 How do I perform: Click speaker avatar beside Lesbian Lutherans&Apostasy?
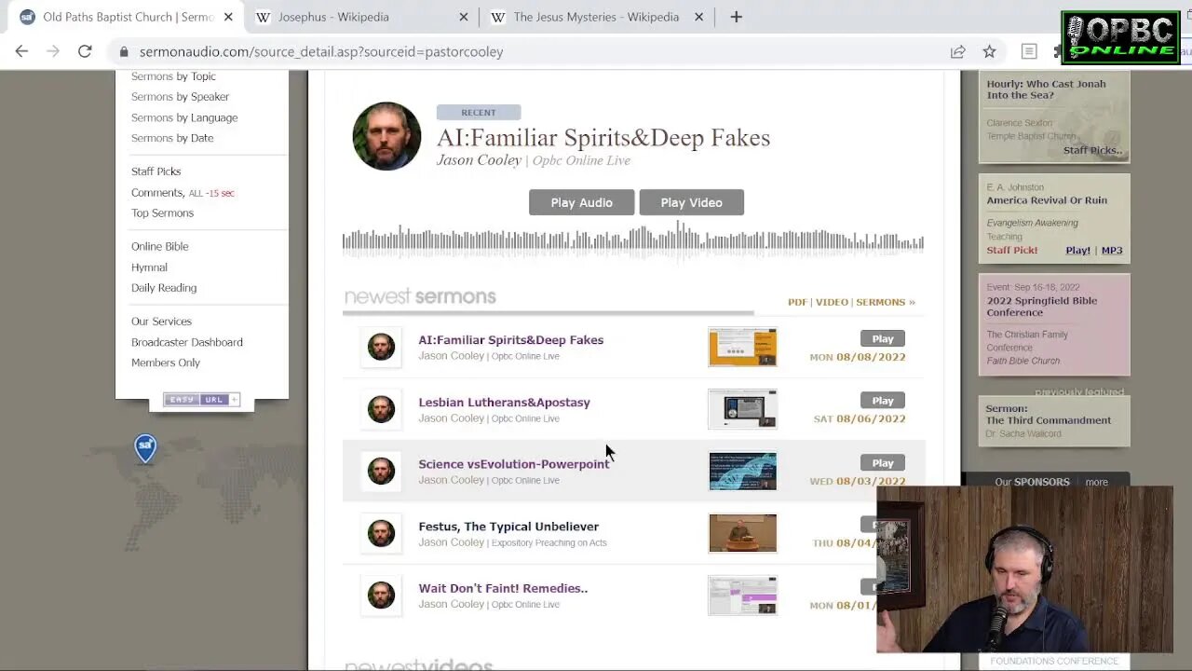[381, 409]
